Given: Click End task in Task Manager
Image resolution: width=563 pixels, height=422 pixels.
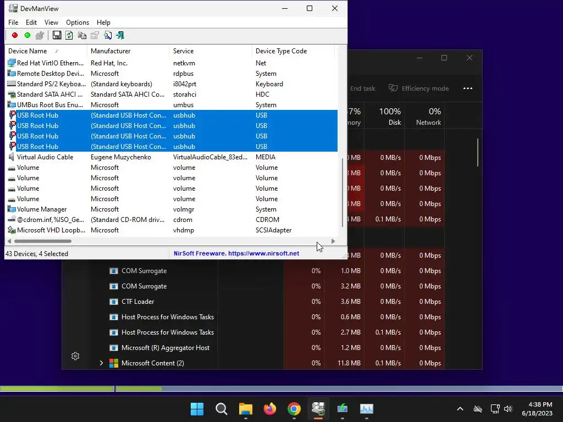Looking at the screenshot, I should coord(362,88).
